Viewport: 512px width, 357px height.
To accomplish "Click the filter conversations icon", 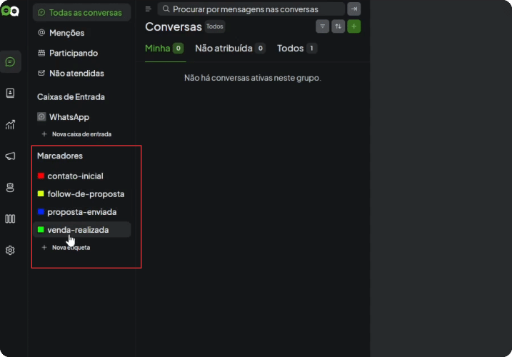I will pos(322,26).
